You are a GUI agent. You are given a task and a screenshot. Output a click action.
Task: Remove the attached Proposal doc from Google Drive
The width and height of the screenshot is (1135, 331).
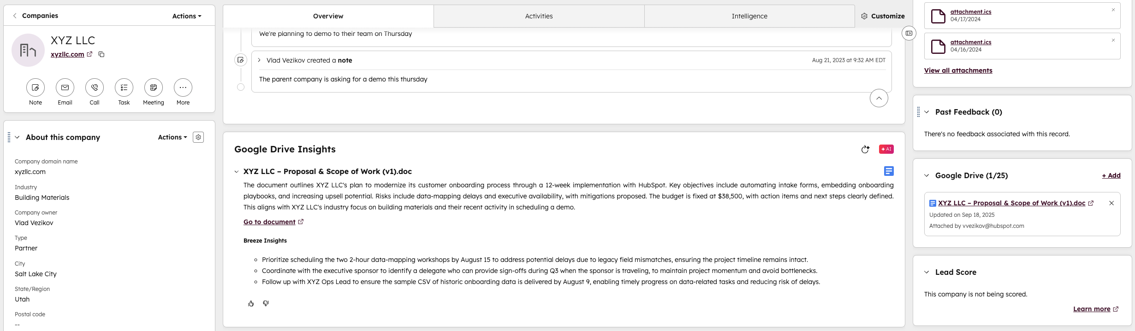pyautogui.click(x=1111, y=203)
